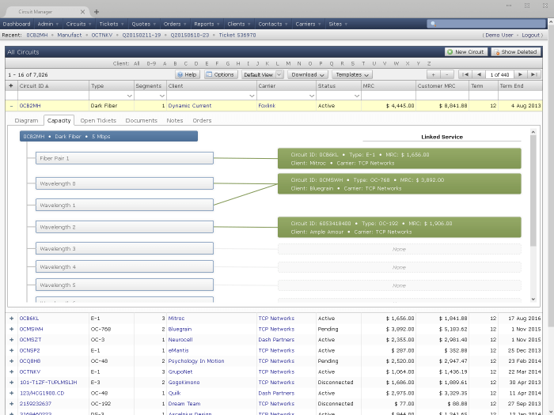Jump to the first page of circuits
Viewport: 554px width, 415px height.
(x=468, y=74)
